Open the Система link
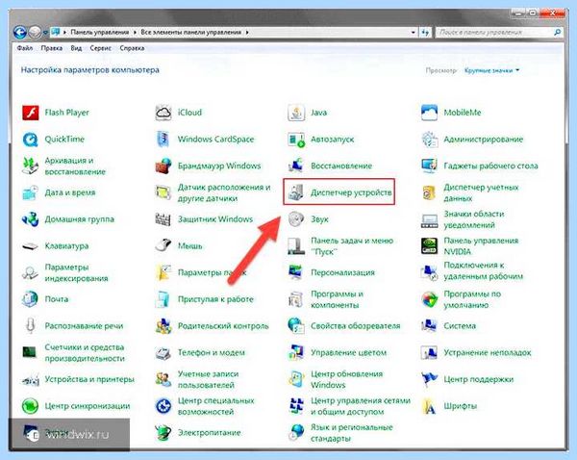The height and width of the screenshot is (460, 577). tap(460, 326)
